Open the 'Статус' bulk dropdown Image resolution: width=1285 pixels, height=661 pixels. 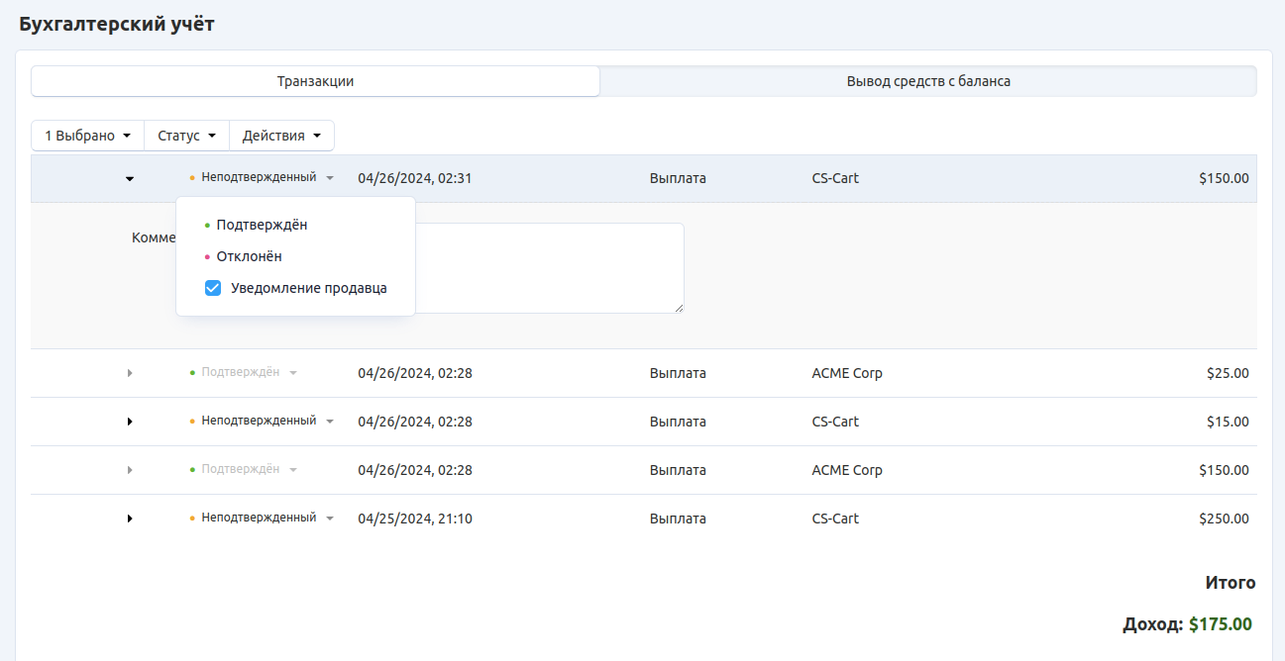(186, 136)
